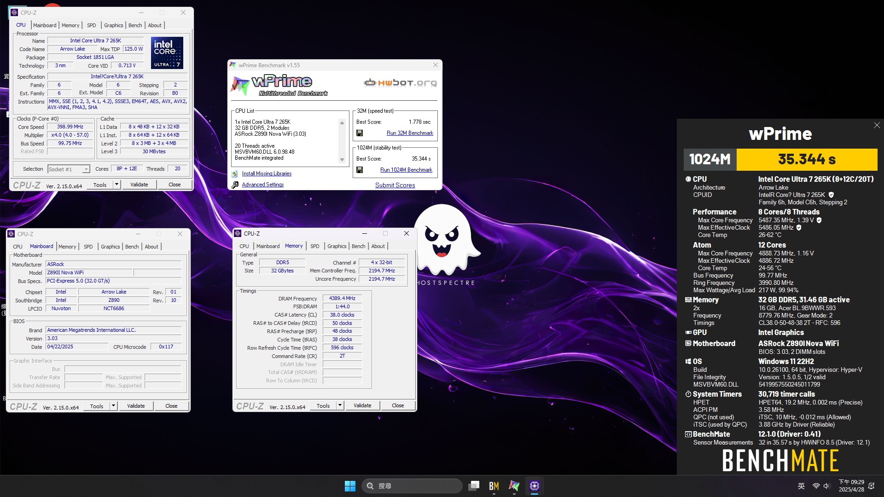Click the taskbar search box
The height and width of the screenshot is (497, 884).
click(x=412, y=486)
